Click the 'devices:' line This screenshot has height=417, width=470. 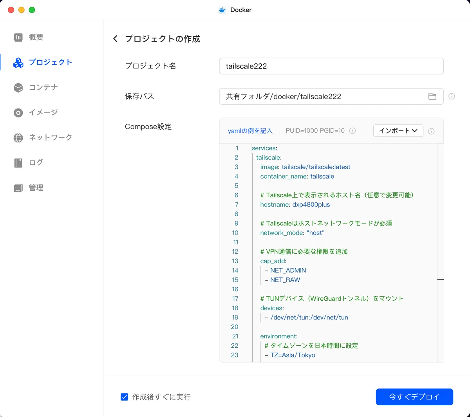(272, 308)
